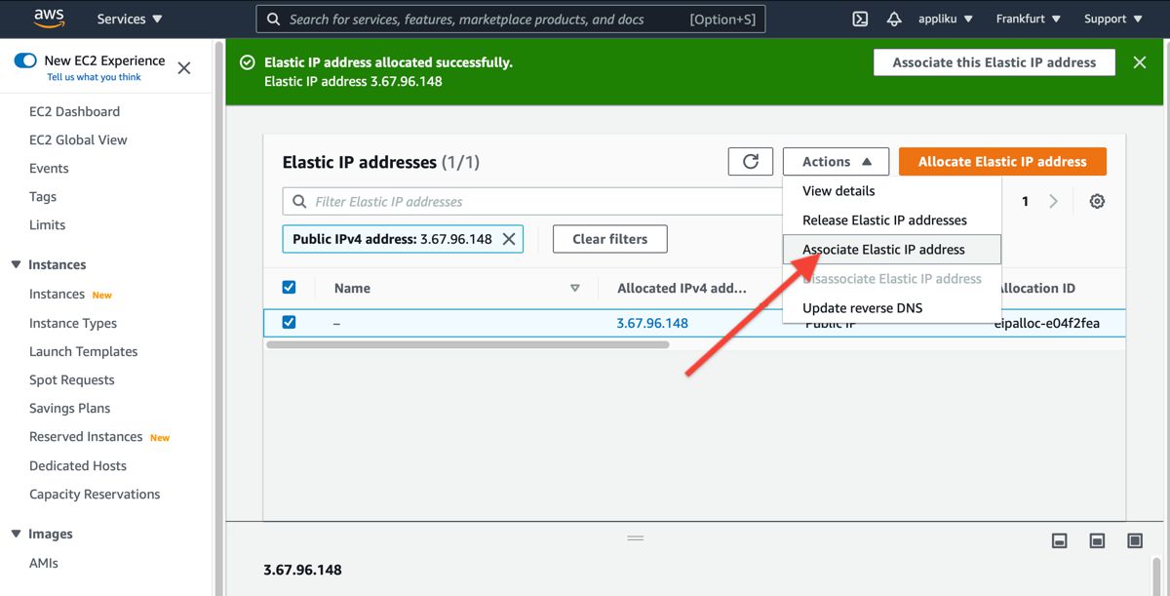The height and width of the screenshot is (596, 1170).
Task: Click the AWS logo home icon
Action: 49,19
